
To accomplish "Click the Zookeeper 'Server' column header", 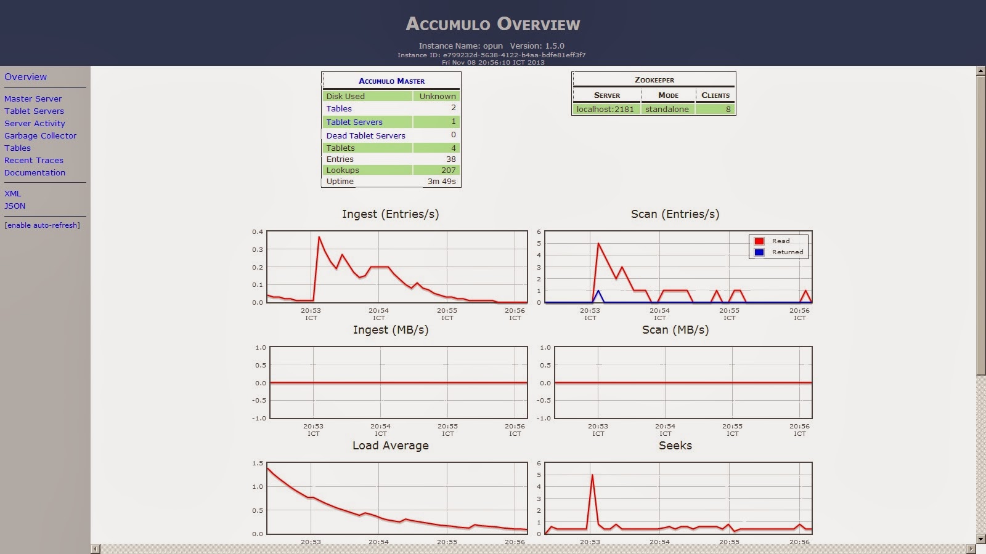I will [607, 95].
